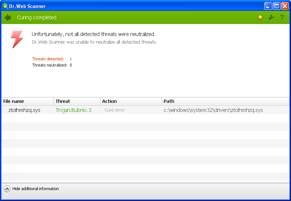Sort by the Path column header
Screen dimensions: 291x201
coord(225,101)
